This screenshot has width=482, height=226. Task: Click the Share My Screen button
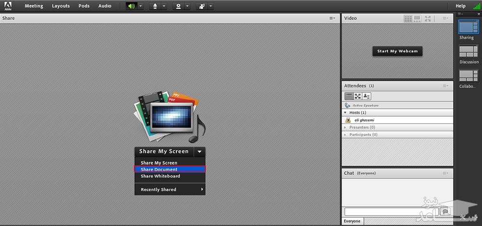tap(164, 151)
